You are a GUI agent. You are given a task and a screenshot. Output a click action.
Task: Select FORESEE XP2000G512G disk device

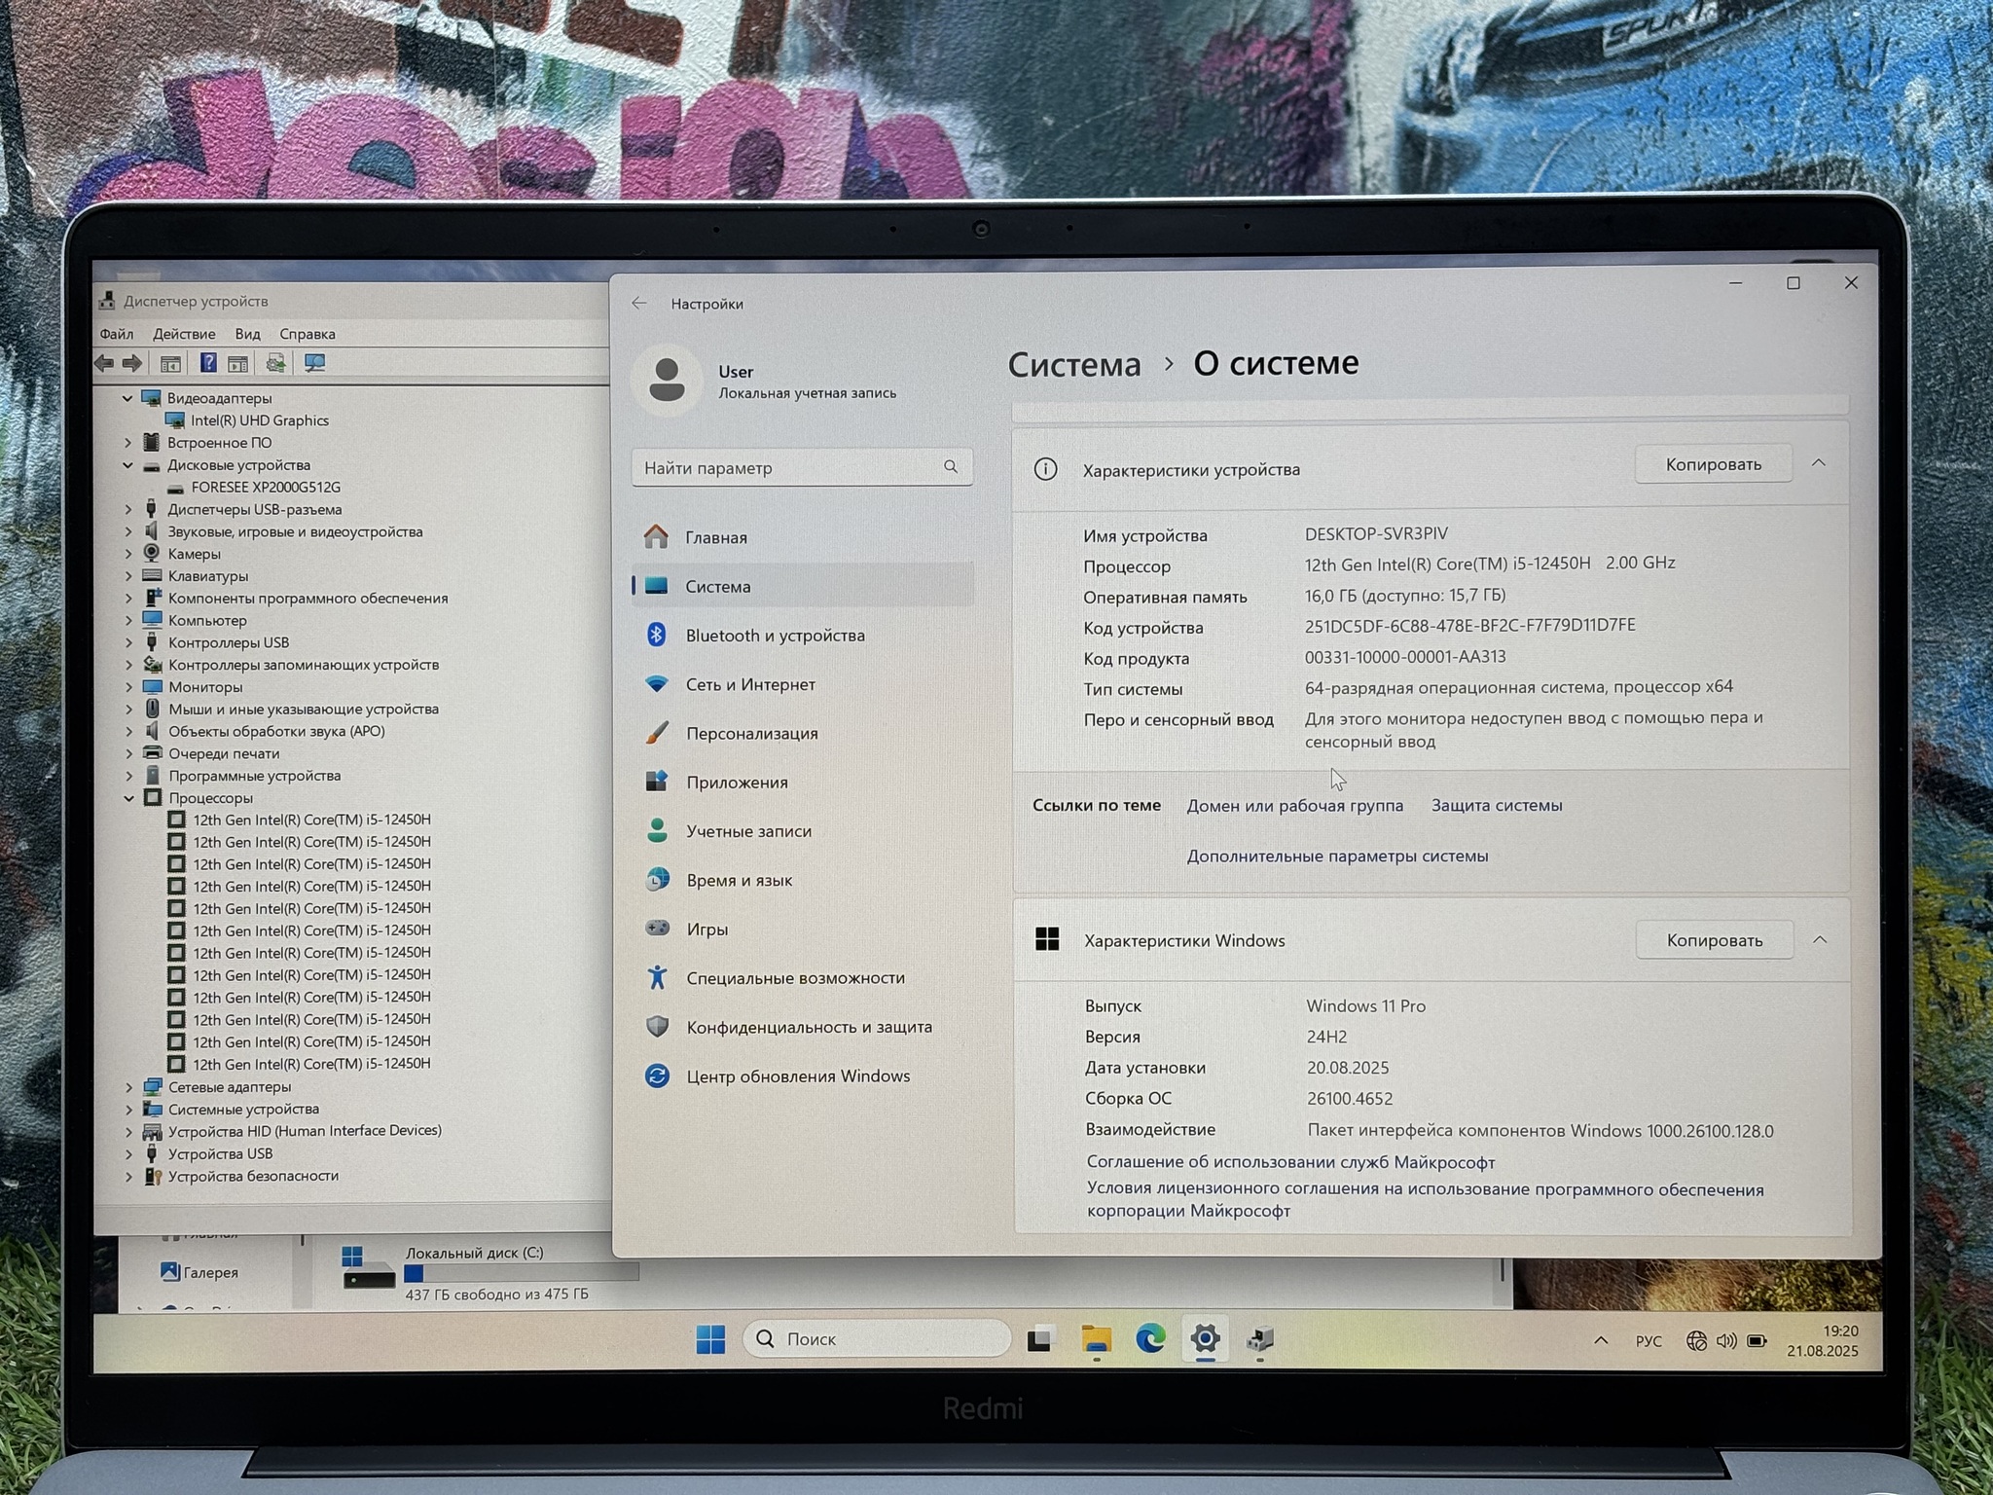click(x=265, y=488)
